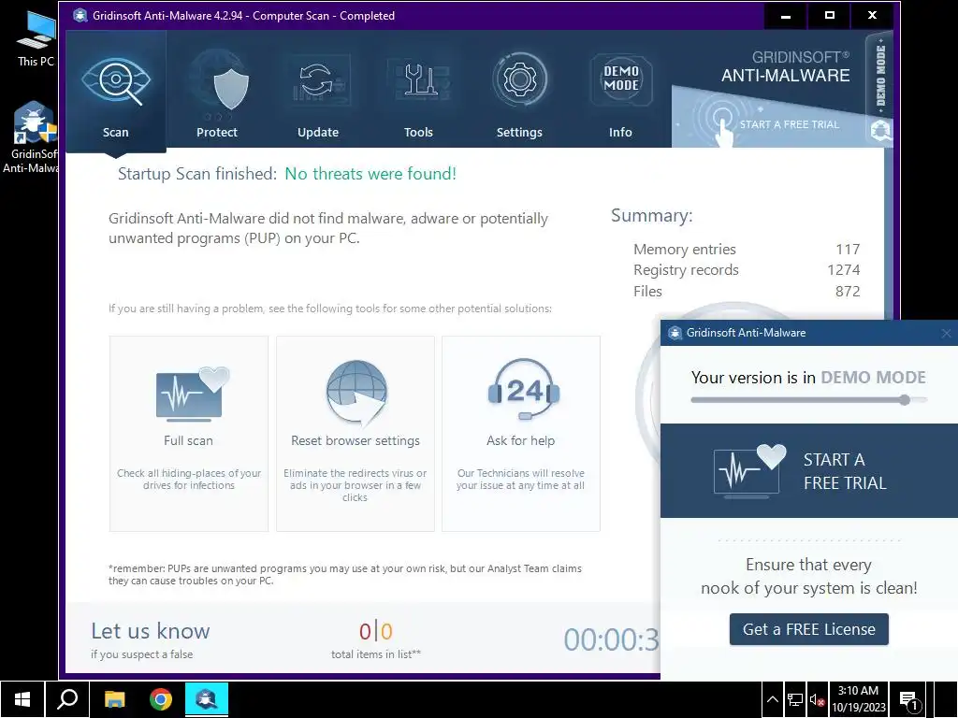Click the popup Start a Free Trial banner
This screenshot has width=958, height=718.
click(809, 471)
